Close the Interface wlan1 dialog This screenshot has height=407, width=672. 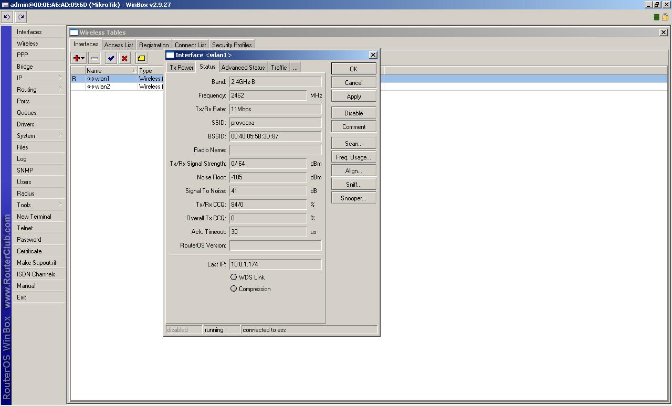(373, 55)
